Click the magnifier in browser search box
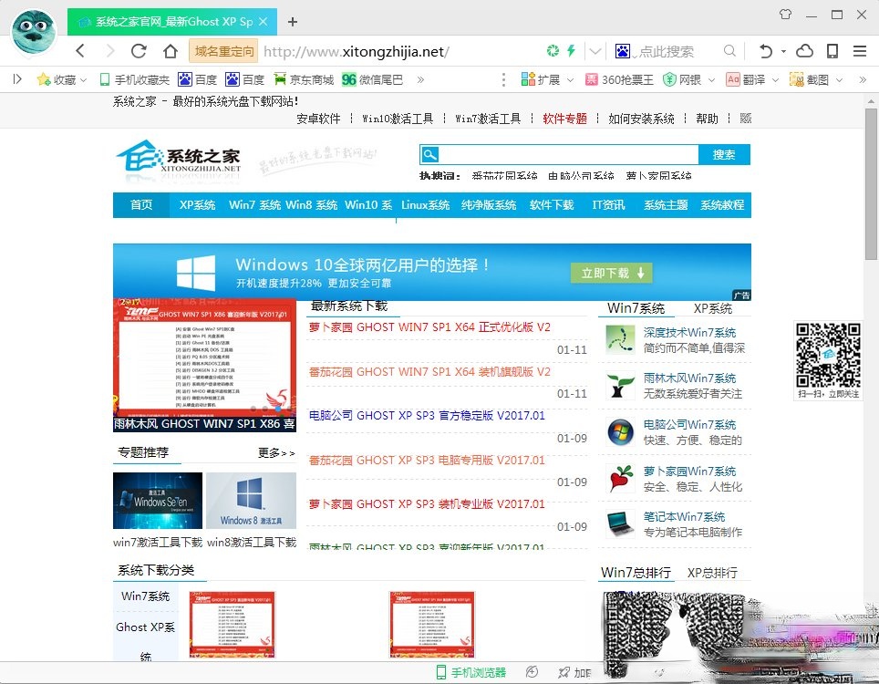Viewport: 879px width, 684px height. click(x=729, y=51)
